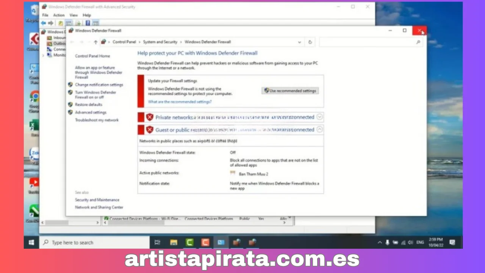Click Restore defaults link

89,105
